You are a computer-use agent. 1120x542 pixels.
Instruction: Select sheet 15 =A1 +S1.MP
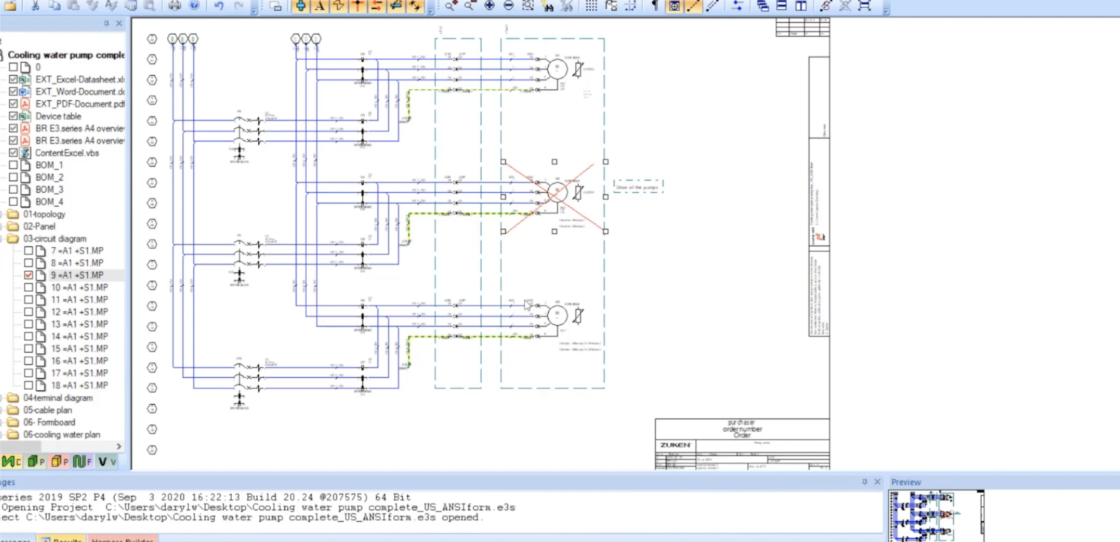click(79, 348)
